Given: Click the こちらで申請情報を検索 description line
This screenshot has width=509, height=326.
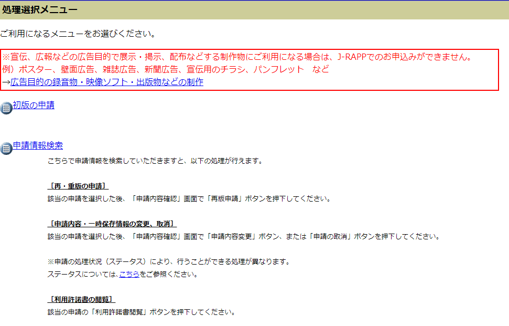Looking at the screenshot, I should click(156, 161).
